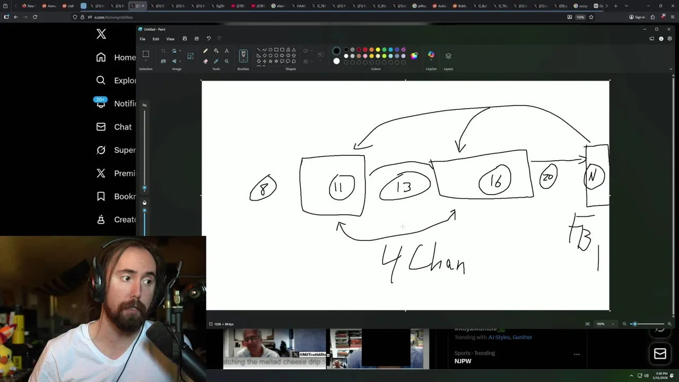Expand the Selection options dropdown
Image resolution: width=679 pixels, height=382 pixels.
click(x=145, y=62)
